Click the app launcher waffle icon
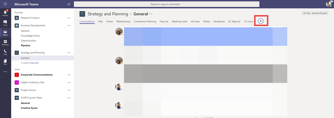 pos(5,4)
